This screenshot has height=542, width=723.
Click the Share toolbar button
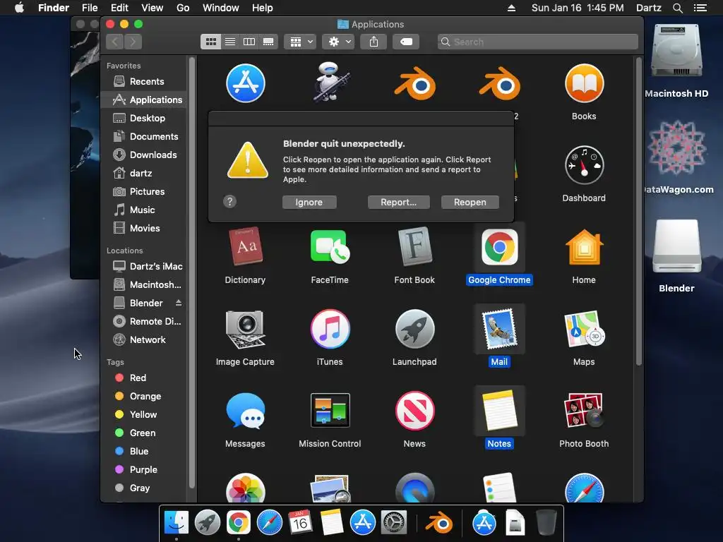coord(374,42)
